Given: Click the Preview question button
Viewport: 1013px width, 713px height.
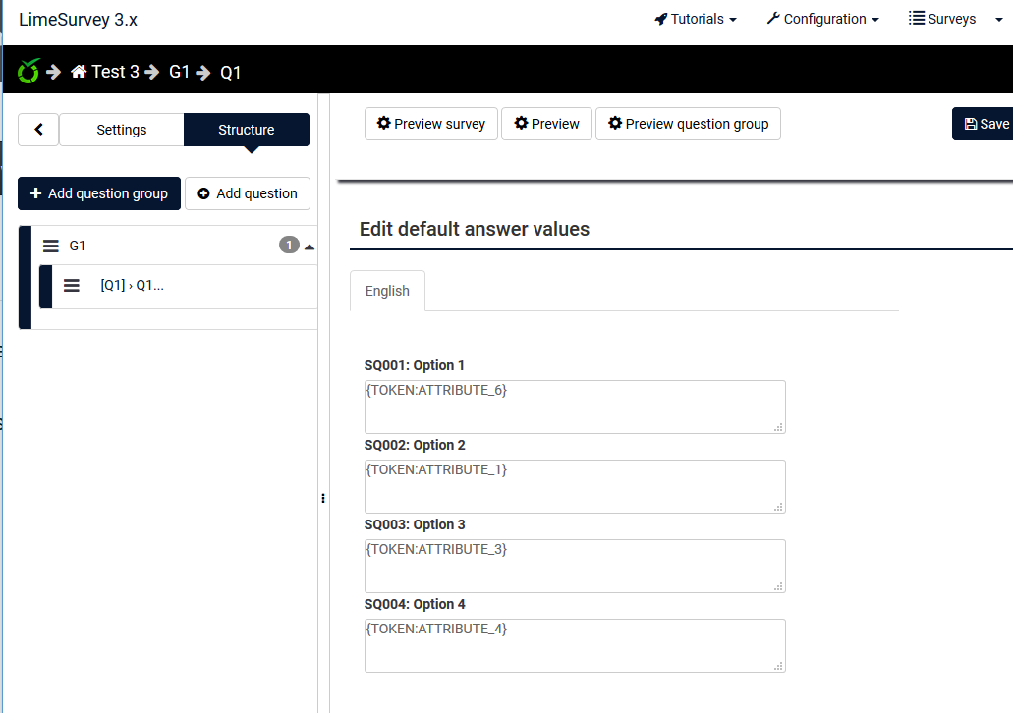Looking at the screenshot, I should tap(546, 124).
